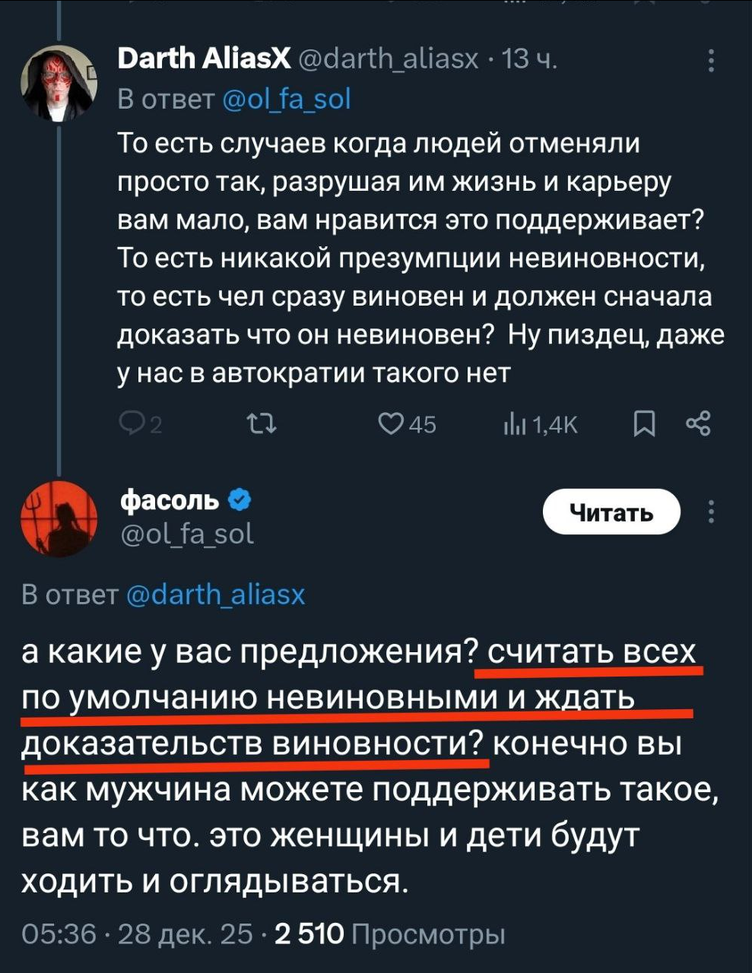Open фасоль's profile picture

59,519
